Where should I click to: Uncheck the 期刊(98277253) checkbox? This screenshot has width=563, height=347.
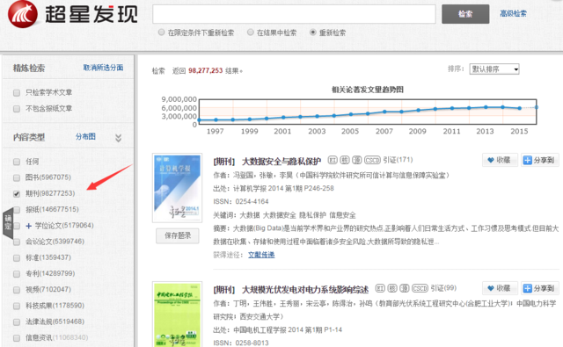(x=17, y=193)
